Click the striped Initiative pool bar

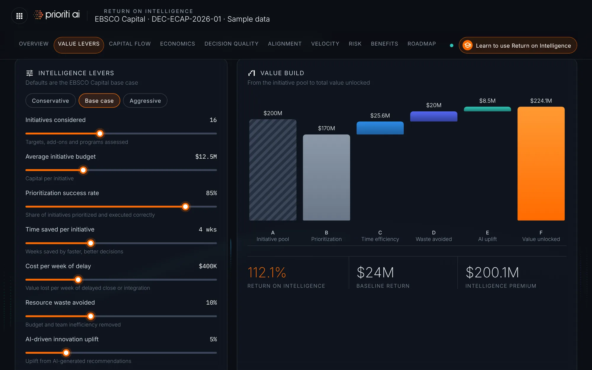273,170
